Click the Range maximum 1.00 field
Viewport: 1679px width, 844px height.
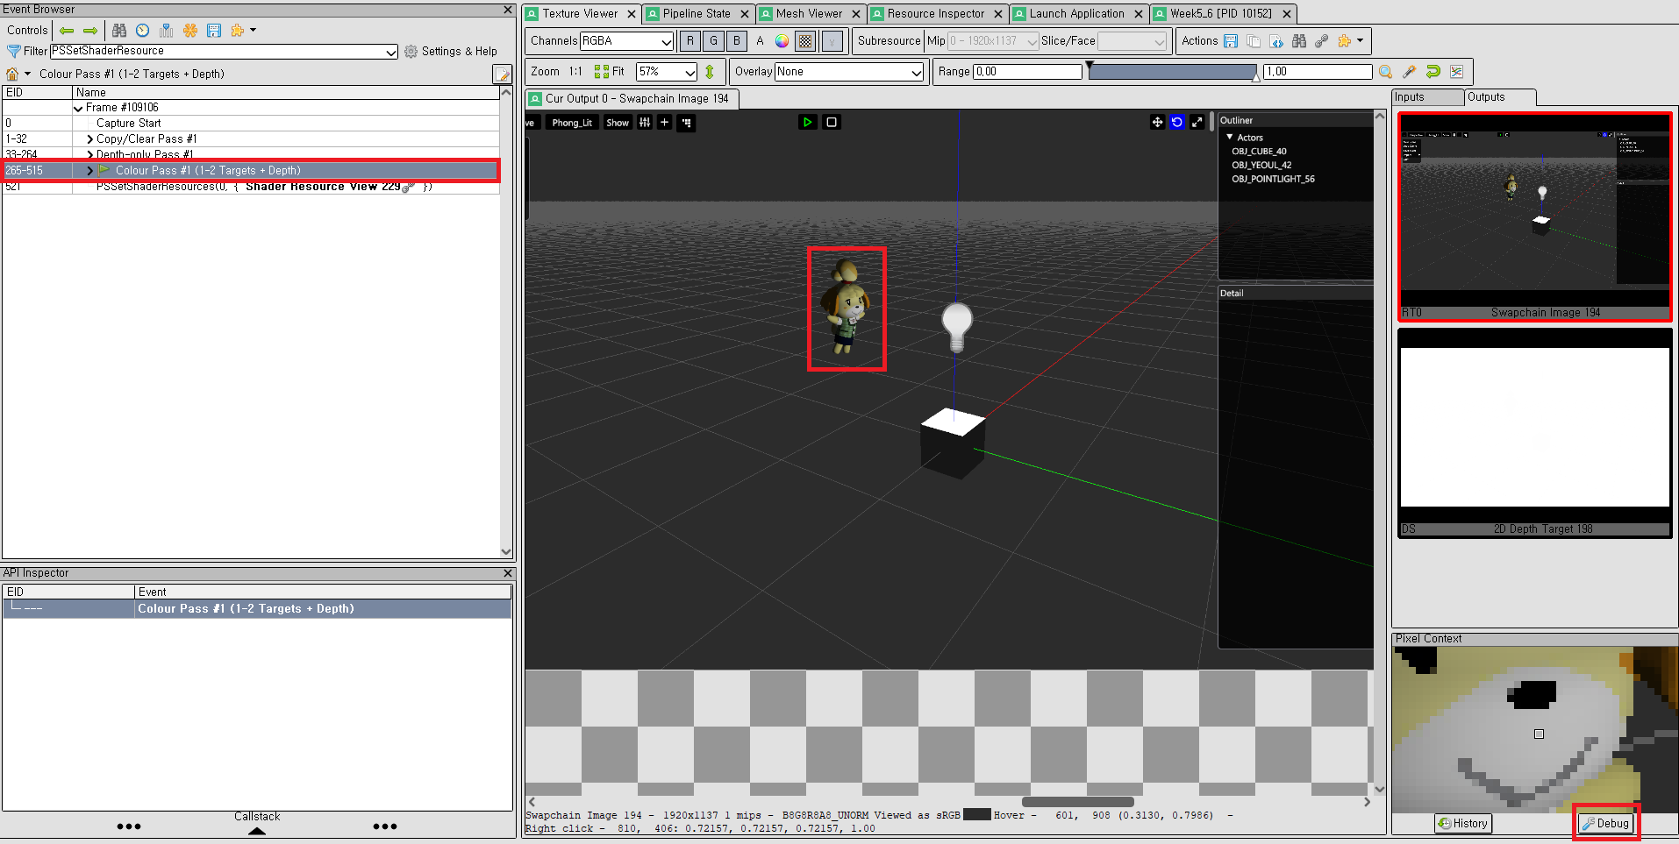click(1318, 72)
